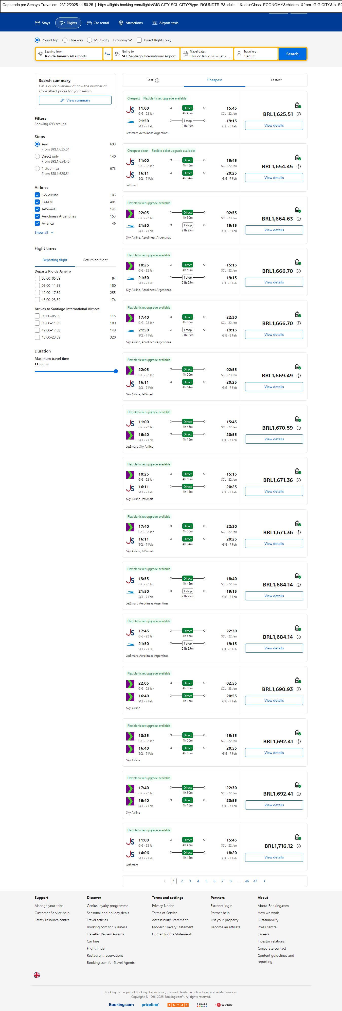342x1011 pixels.
Task: Select the One way radio button
Action: point(65,40)
